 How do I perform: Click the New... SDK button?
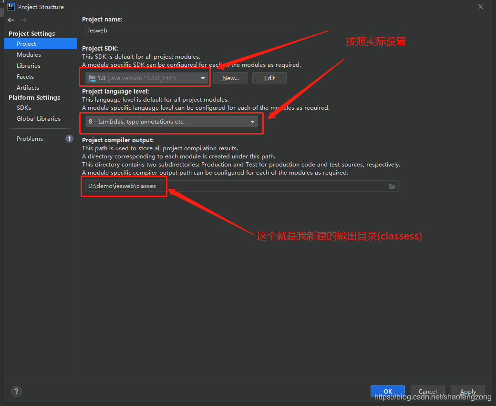point(230,78)
